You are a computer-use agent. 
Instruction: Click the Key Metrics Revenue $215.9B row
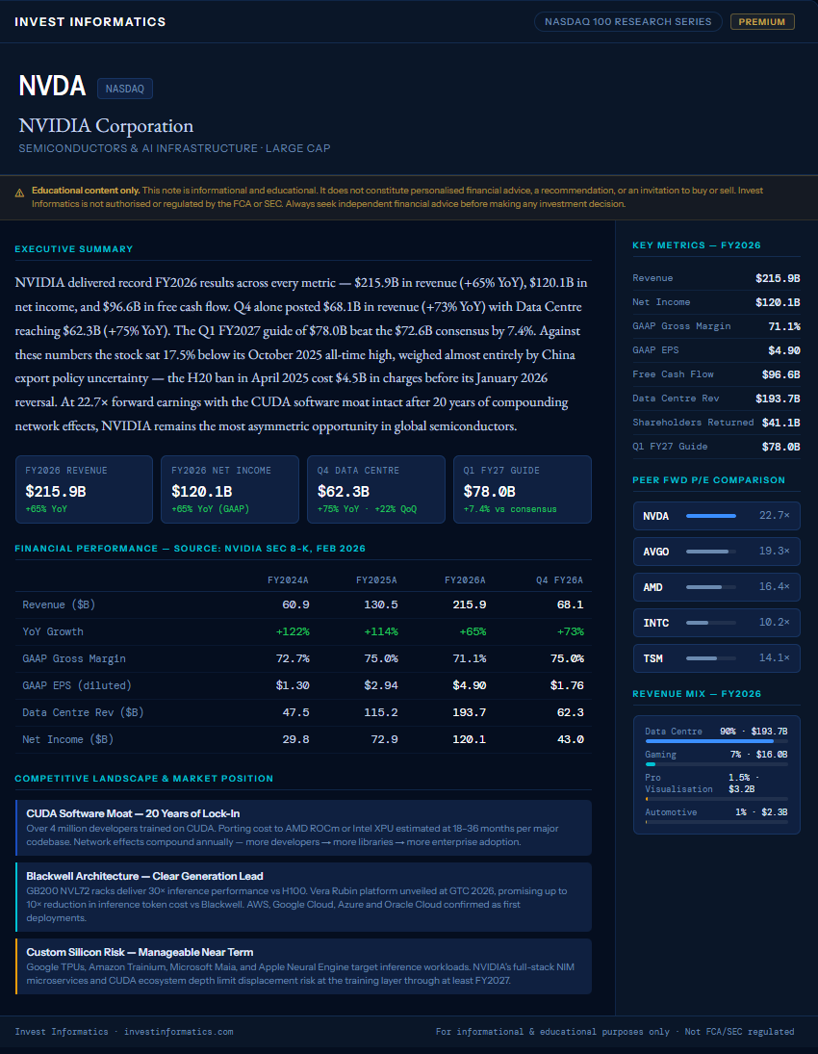coord(717,278)
